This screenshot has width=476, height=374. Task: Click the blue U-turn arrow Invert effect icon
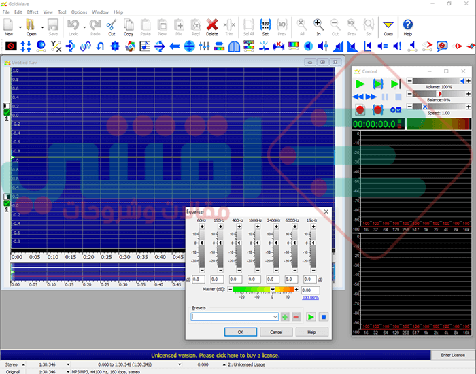(x=100, y=46)
